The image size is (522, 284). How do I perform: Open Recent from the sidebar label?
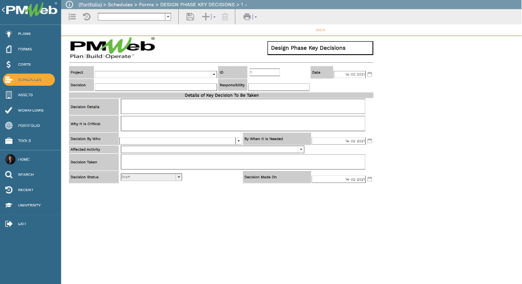click(x=25, y=190)
